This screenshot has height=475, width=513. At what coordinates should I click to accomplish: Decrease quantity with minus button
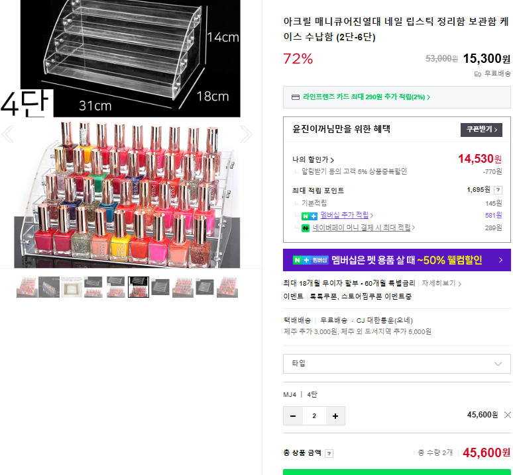(293, 416)
